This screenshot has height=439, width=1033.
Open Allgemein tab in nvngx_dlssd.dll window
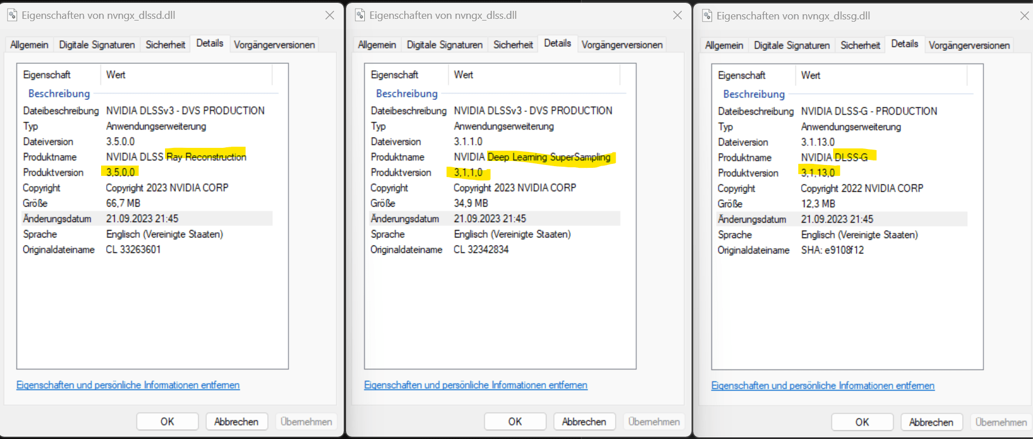pyautogui.click(x=29, y=45)
